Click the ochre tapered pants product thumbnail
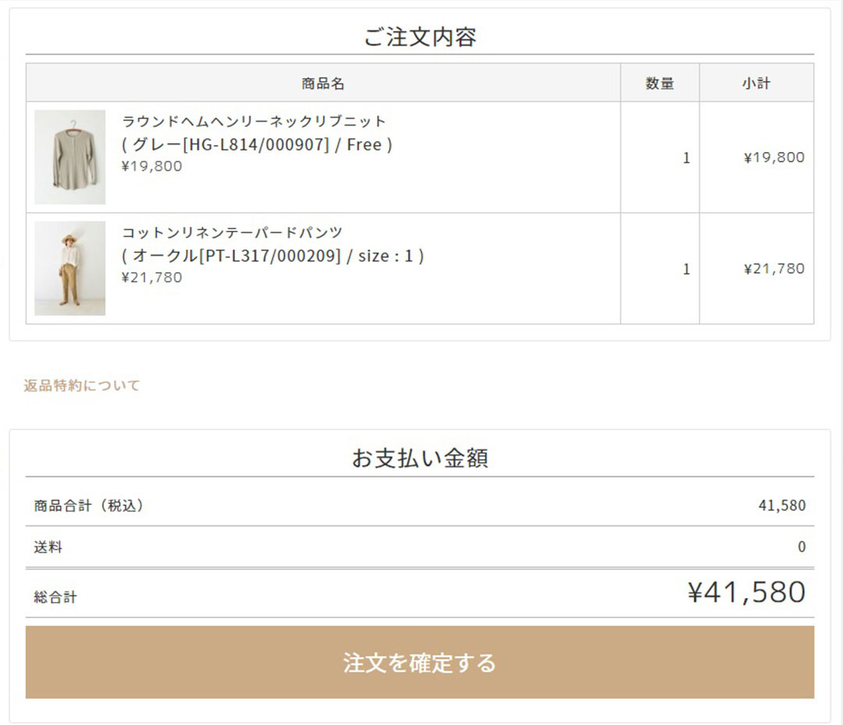This screenshot has height=725, width=843. [x=69, y=268]
